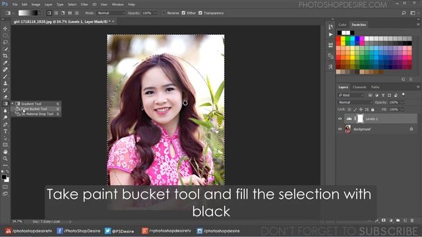Open the gradient picker dropdown arrow
Image resolution: width=422 pixels, height=237 pixels.
tap(40, 13)
